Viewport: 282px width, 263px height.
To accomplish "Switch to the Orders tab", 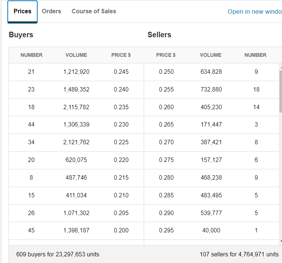I will 51,11.
